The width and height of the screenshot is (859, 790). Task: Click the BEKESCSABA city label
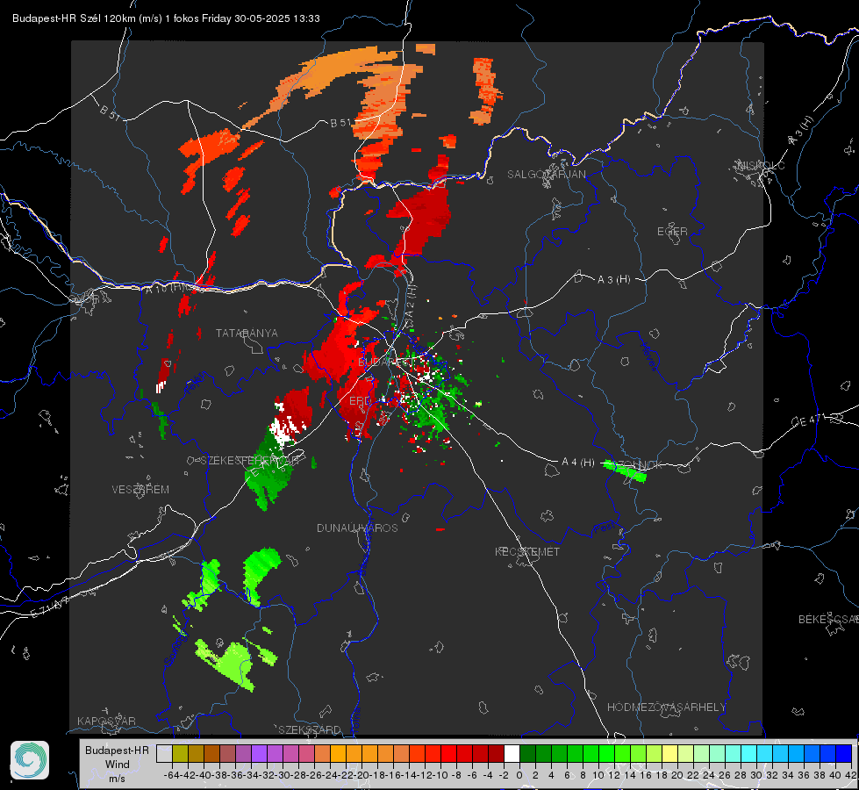pos(828,620)
